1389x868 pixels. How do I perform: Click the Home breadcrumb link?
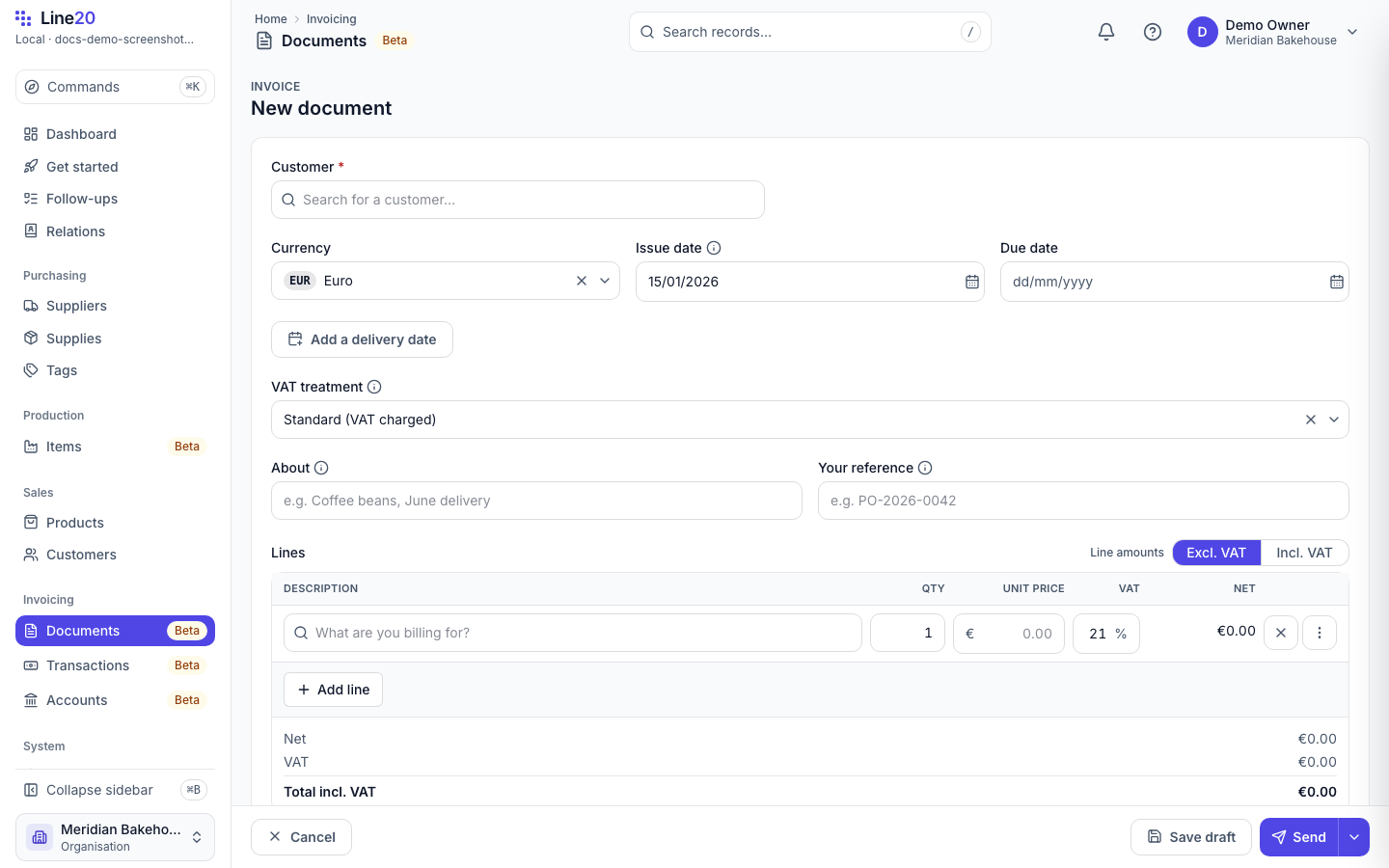[x=271, y=19]
